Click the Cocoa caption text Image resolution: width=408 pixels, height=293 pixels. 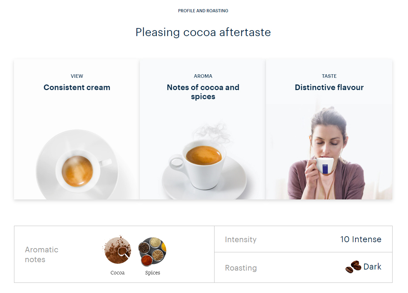(117, 273)
